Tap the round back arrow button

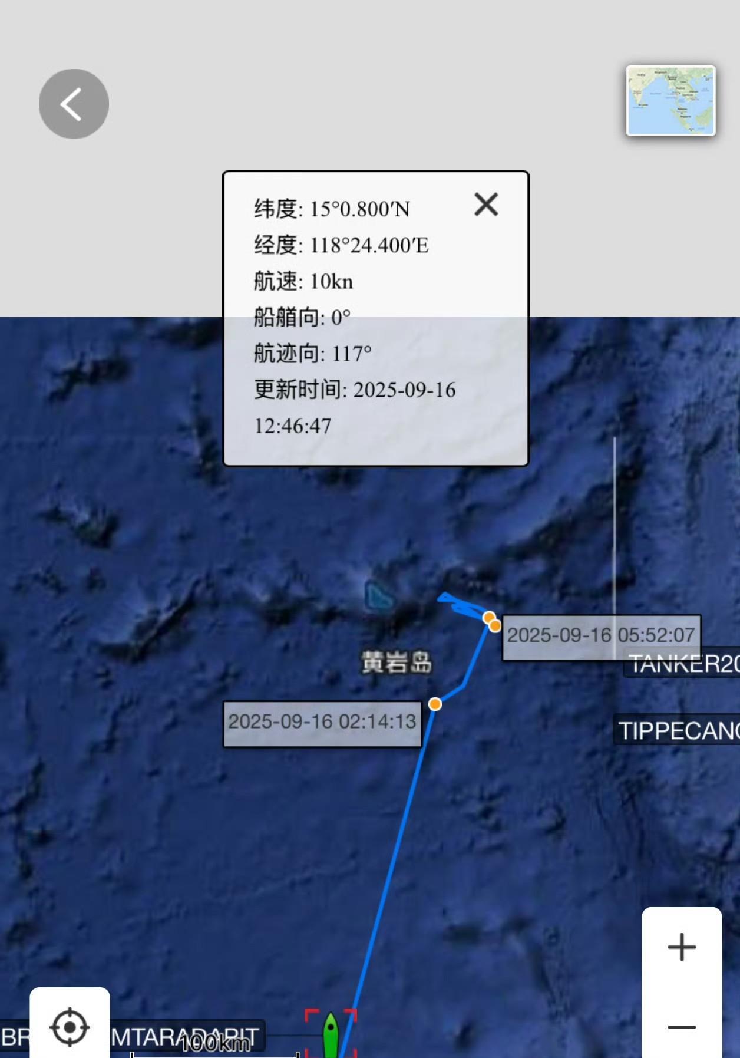[x=74, y=104]
